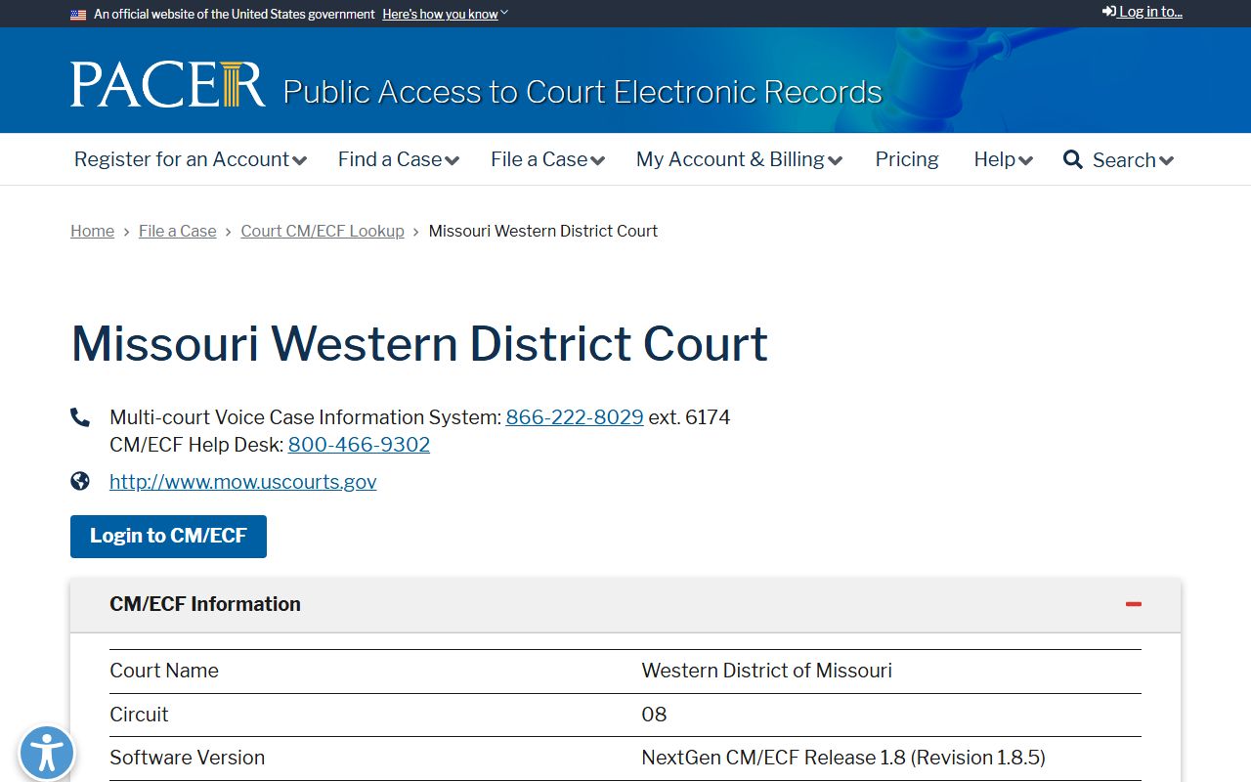1251x782 pixels.
Task: Call CM/ECF Help Desk 800-466-9302 link
Action: click(359, 445)
